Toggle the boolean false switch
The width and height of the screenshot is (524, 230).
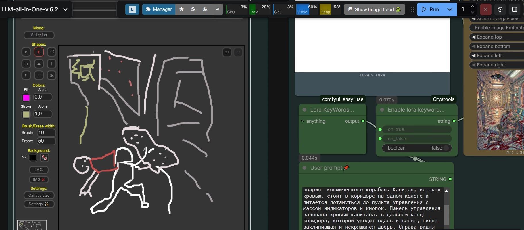coord(446,148)
